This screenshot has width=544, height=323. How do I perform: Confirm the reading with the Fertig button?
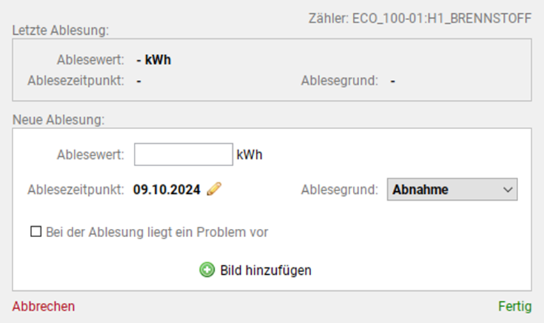pos(515,306)
